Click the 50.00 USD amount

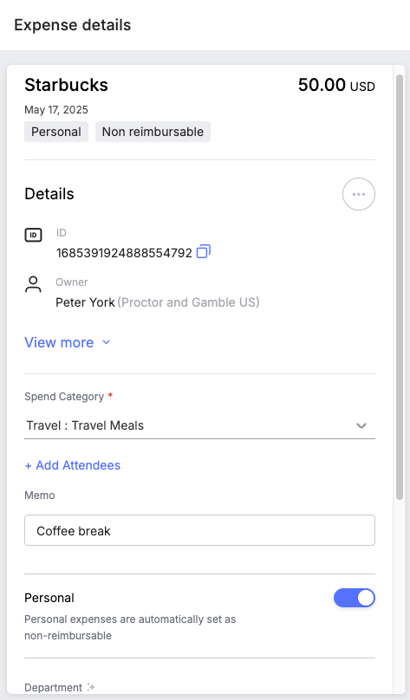point(336,85)
